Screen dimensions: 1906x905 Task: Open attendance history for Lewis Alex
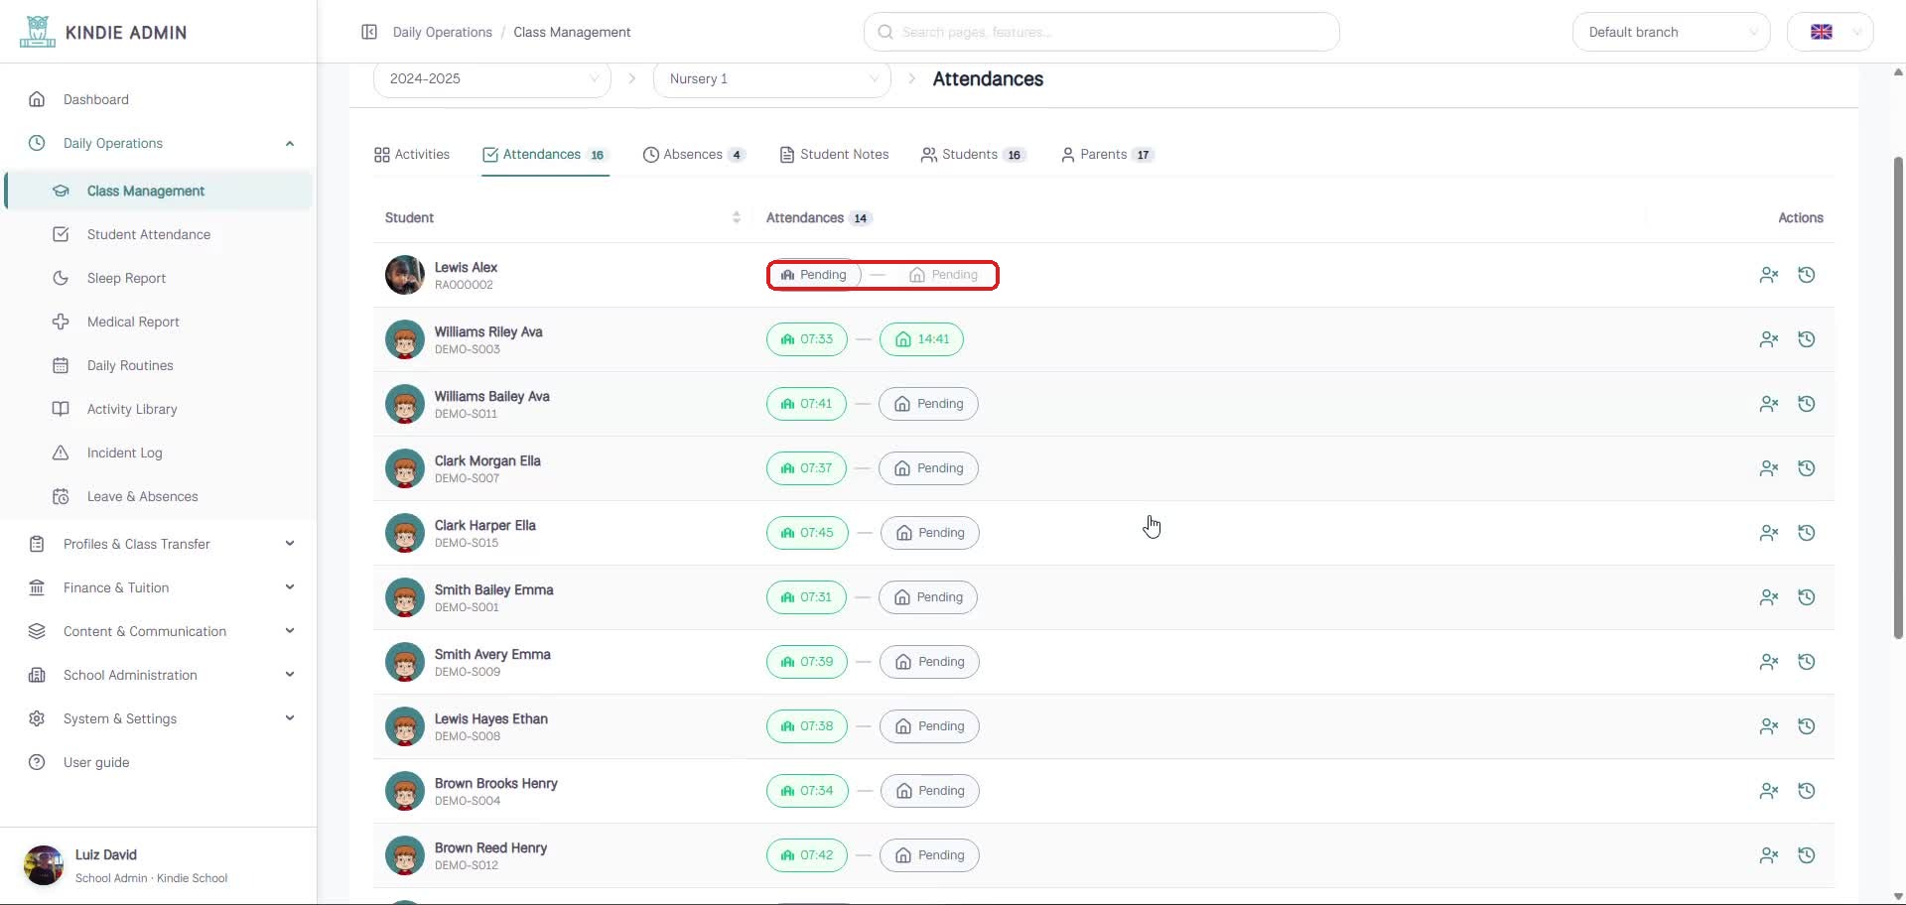click(1807, 275)
